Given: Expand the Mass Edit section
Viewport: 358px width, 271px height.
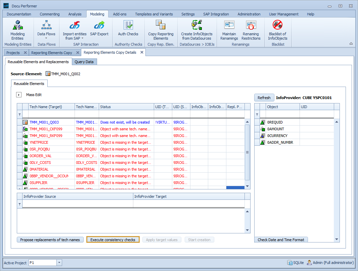Looking at the screenshot, I should click(x=19, y=94).
